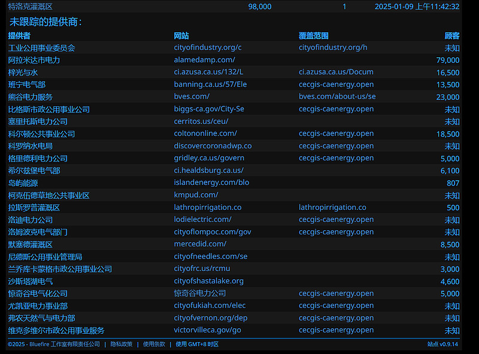This screenshot has width=479, height=354.
Task: Open the banning.ca.us/57/Ele website link
Action: pyautogui.click(x=211, y=84)
